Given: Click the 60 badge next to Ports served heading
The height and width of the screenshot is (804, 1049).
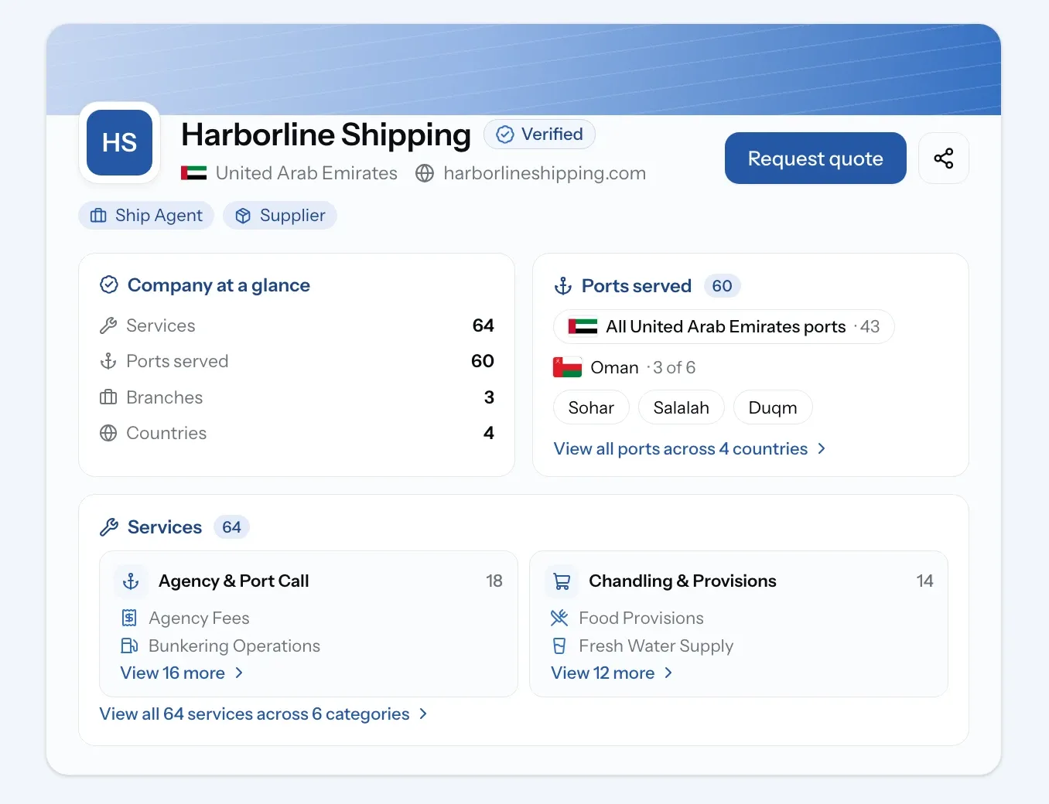Looking at the screenshot, I should [x=723, y=286].
